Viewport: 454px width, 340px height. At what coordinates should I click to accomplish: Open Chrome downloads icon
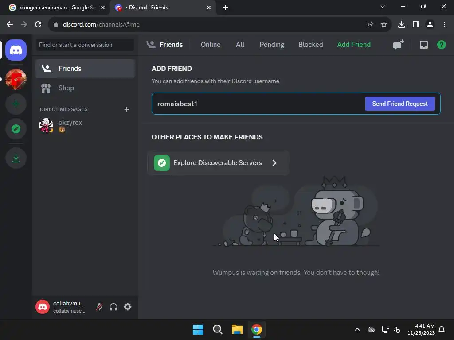point(402,25)
